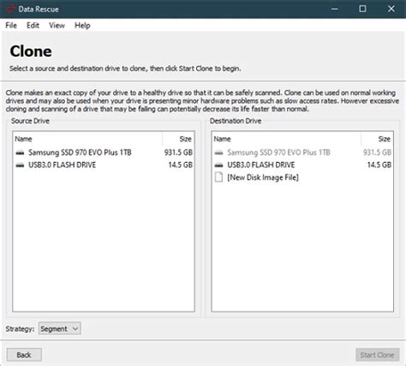
Task: Click USB3.0 FLASH DRIVE icon in Destination Drive
Action: tap(218, 165)
